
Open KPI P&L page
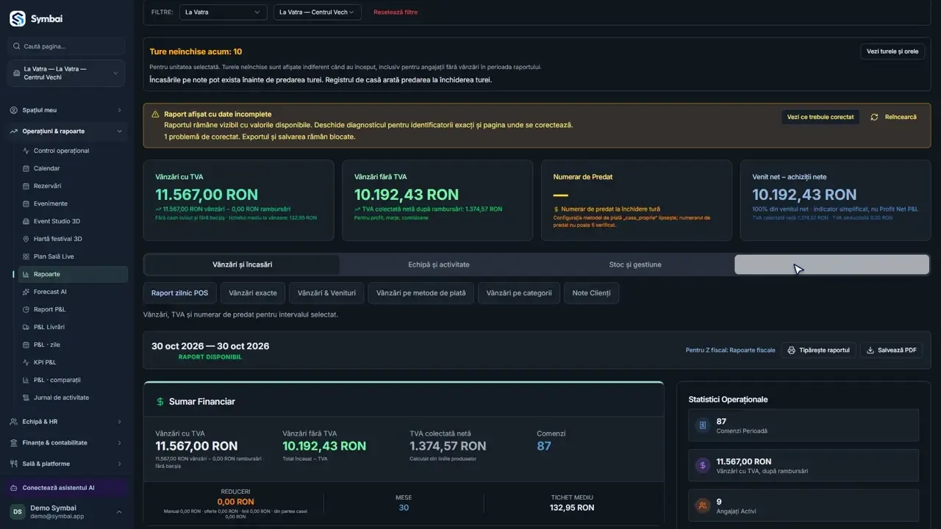(x=72, y=362)
